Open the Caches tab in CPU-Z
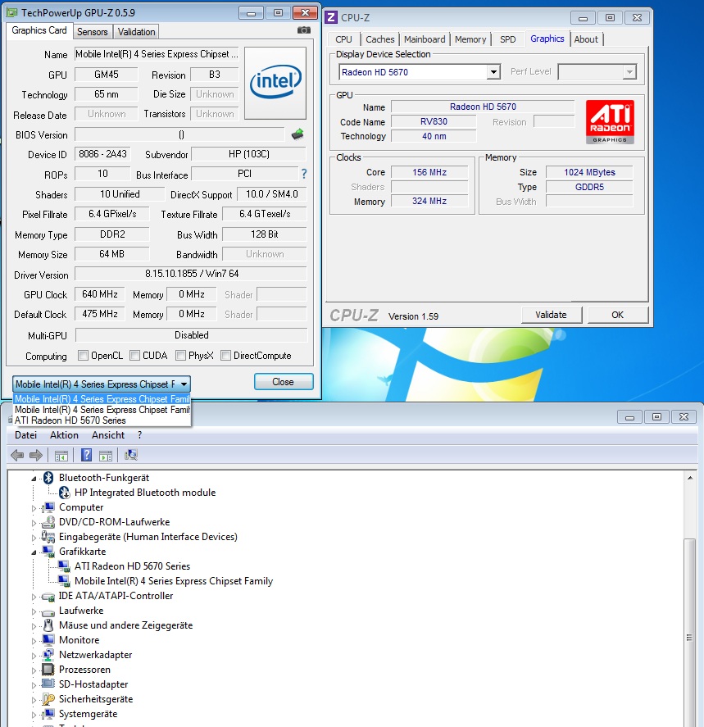The height and width of the screenshot is (727, 704). 380,39
